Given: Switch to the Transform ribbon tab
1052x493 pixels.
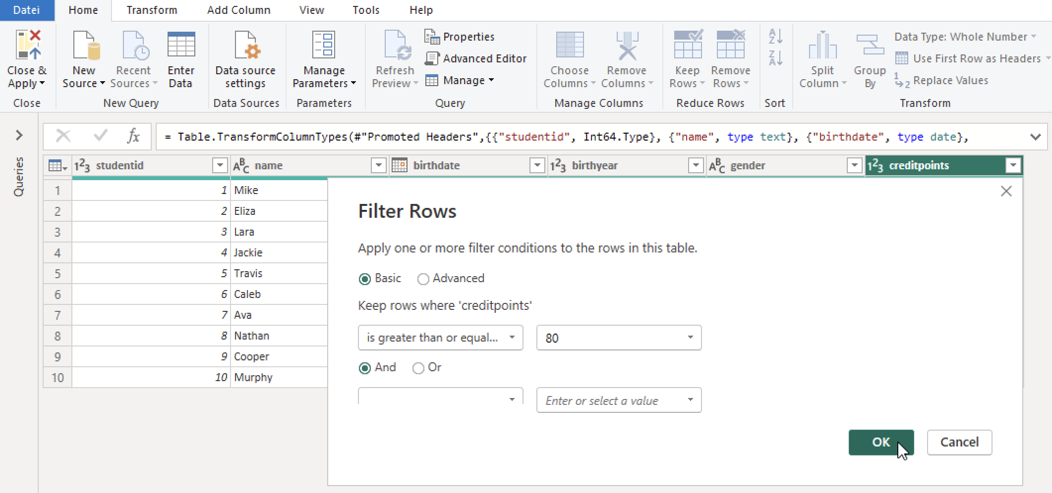Looking at the screenshot, I should click(x=152, y=10).
